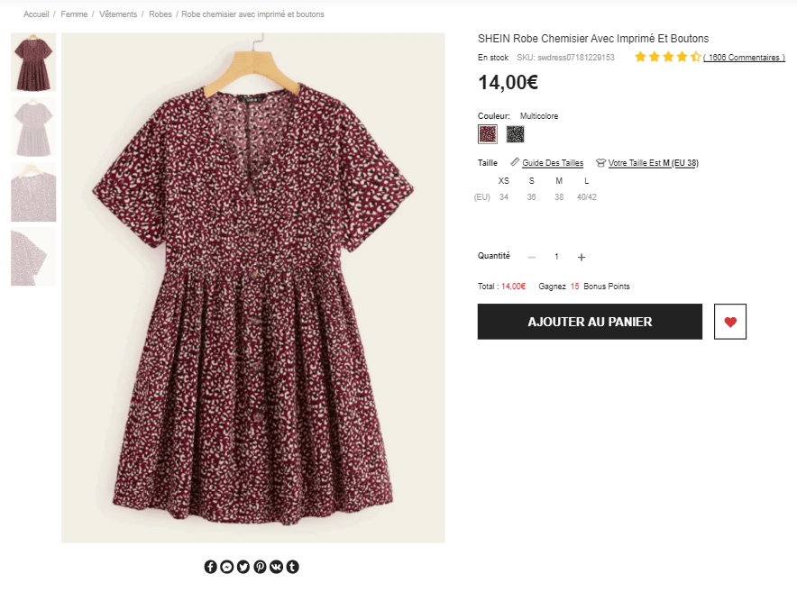Click the fifth rating star
797x592 pixels.
coord(694,57)
